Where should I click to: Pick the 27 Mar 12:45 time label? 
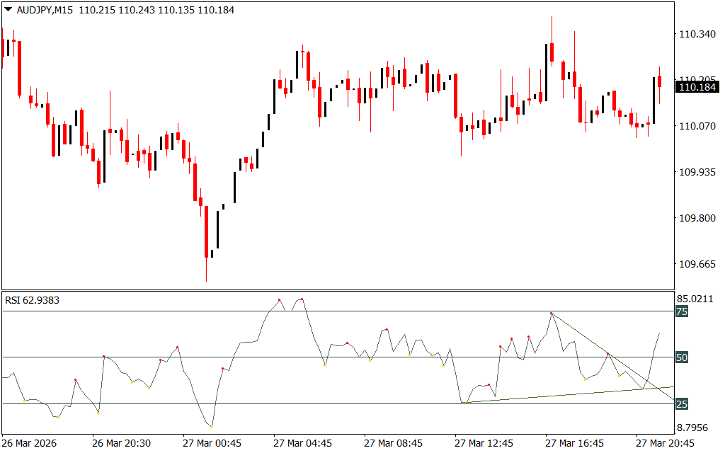coord(484,443)
